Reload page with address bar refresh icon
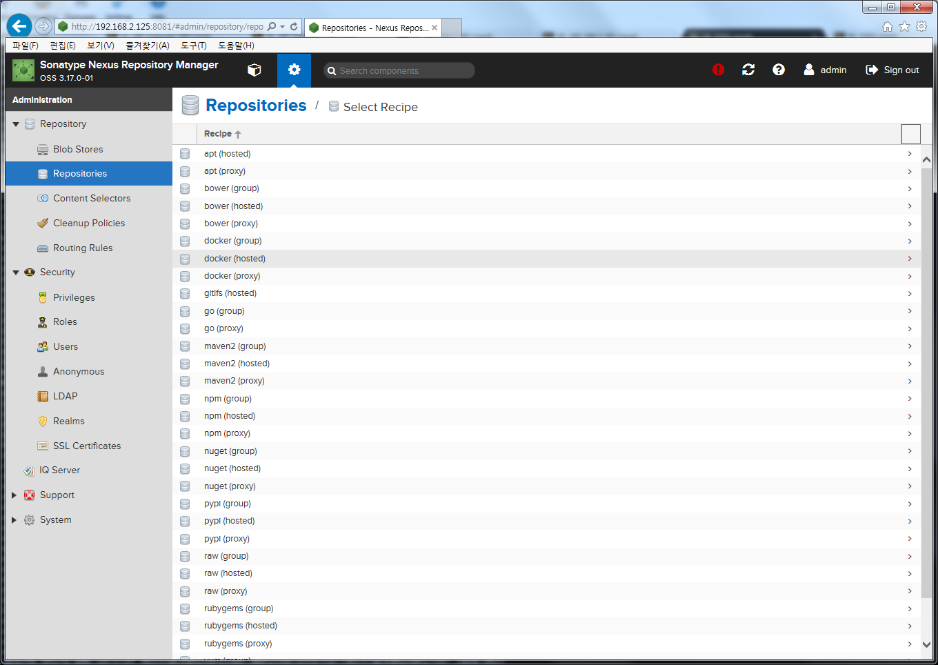The image size is (938, 665). [x=294, y=26]
